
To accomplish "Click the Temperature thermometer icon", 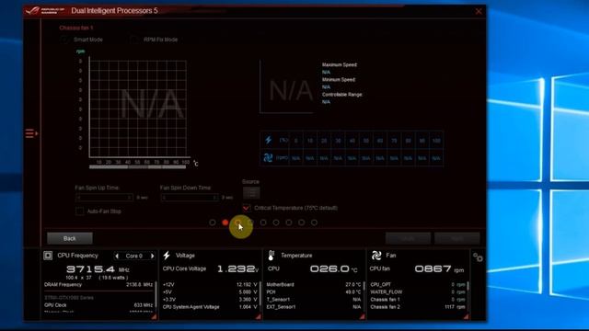I will tap(271, 256).
